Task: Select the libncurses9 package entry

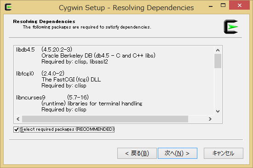Action: (x=31, y=98)
